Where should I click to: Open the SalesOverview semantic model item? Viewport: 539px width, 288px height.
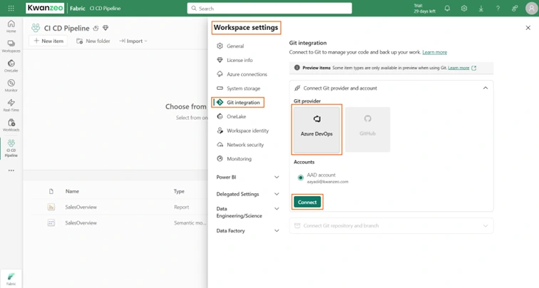[x=81, y=222]
